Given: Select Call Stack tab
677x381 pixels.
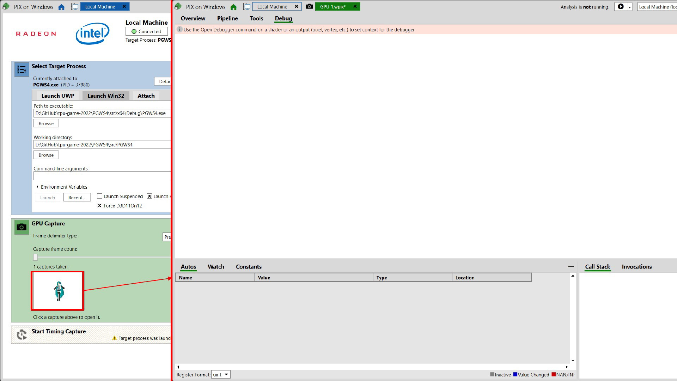Looking at the screenshot, I should [597, 267].
